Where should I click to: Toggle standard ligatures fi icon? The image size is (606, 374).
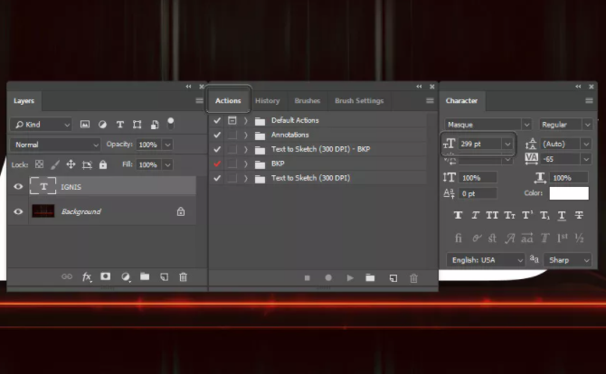pos(459,238)
